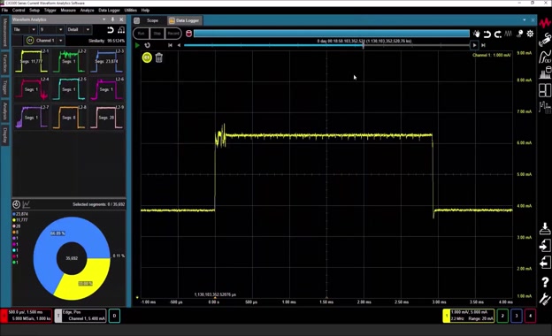The image size is (552, 336).
Task: Select the L2-7 purple waveform thumbnail
Action: pos(32,118)
